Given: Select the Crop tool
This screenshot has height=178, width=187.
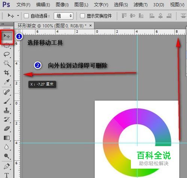Looking at the screenshot, I should pyautogui.click(x=7, y=73).
